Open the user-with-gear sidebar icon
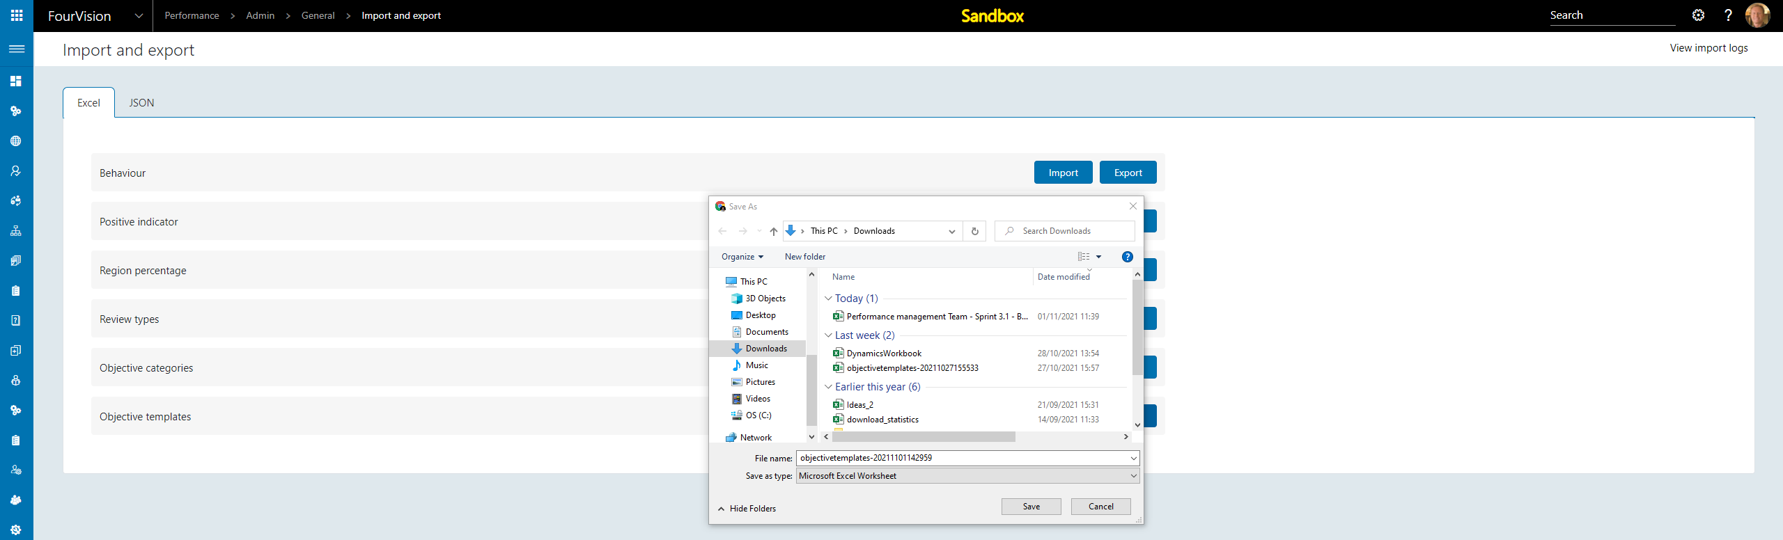The image size is (1783, 540). click(x=16, y=470)
